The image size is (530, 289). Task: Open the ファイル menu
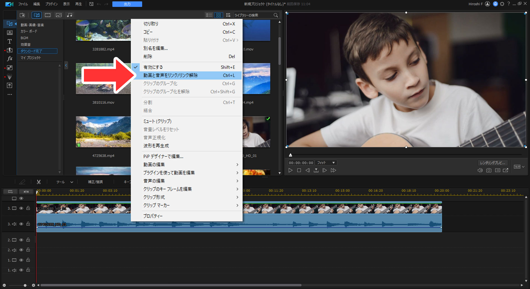pos(23,4)
